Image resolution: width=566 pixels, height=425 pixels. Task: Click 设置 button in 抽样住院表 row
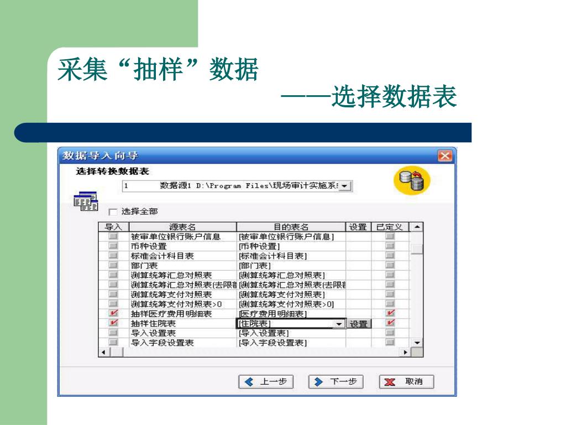click(x=358, y=324)
